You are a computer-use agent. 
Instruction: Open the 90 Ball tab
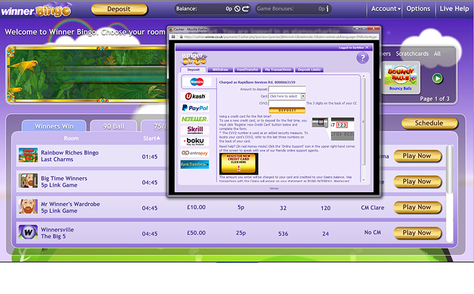click(114, 126)
